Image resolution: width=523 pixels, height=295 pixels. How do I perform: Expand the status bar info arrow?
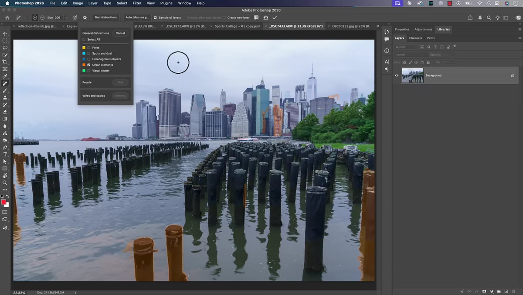pyautogui.click(x=75, y=292)
